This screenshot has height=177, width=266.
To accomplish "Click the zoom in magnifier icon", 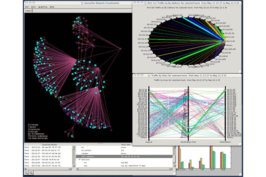I will click(26, 172).
